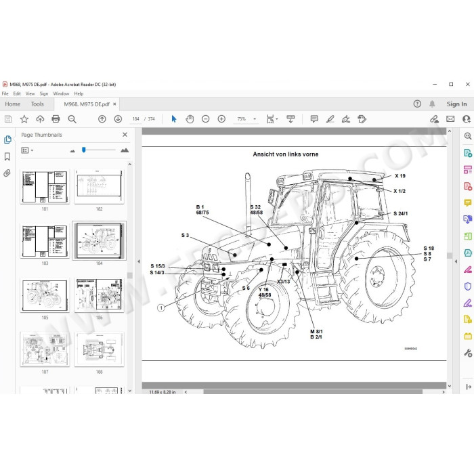Open Protect shield tool in right pane
Image resolution: width=474 pixels, height=474 pixels.
click(468, 286)
